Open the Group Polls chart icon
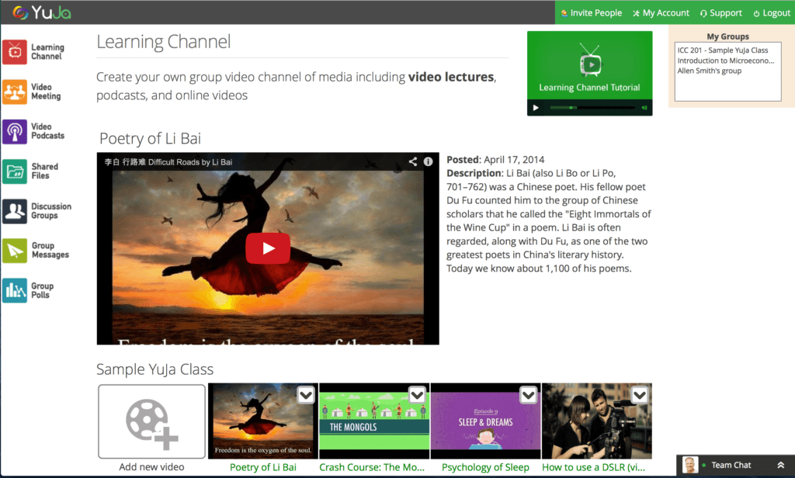 point(15,290)
